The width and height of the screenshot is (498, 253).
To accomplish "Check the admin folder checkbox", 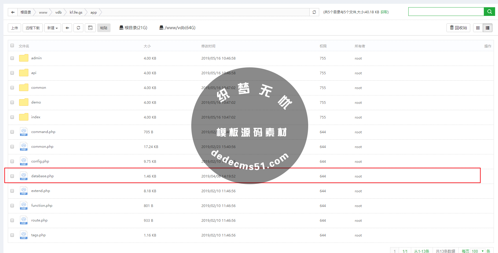I will [x=12, y=58].
